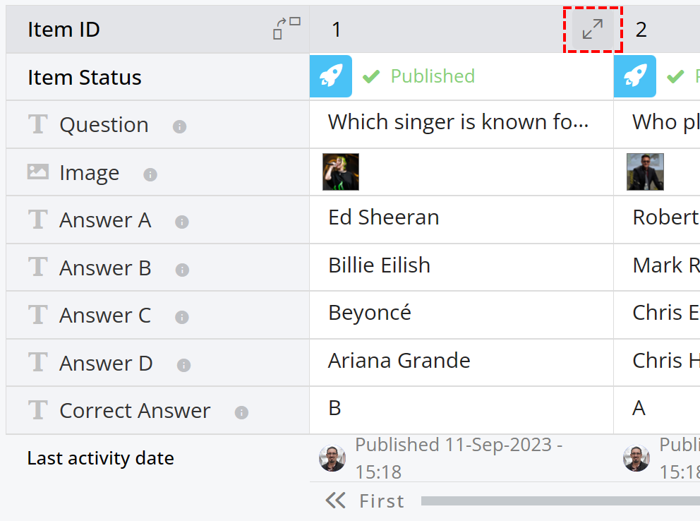Screen dimensions: 700x521
Task: Click the Correct Answer cell showing B
Action: coord(461,410)
